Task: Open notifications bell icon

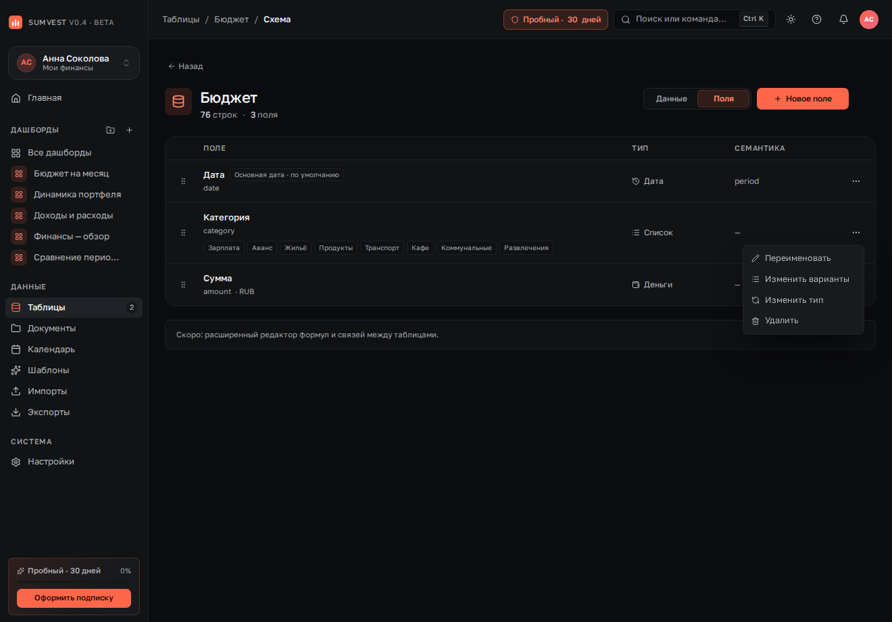Action: click(843, 20)
